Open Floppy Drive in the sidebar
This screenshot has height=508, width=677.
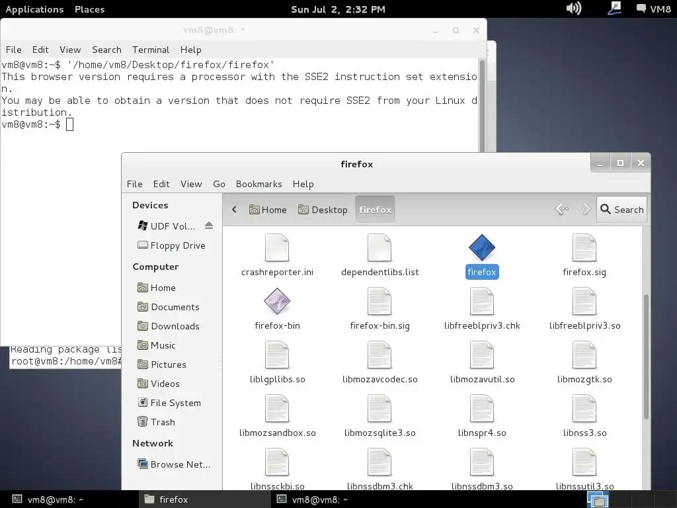[x=171, y=245]
